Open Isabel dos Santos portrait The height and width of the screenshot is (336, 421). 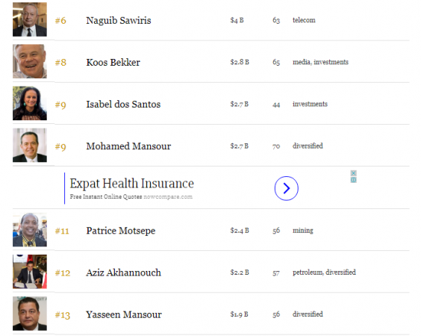coord(30,103)
